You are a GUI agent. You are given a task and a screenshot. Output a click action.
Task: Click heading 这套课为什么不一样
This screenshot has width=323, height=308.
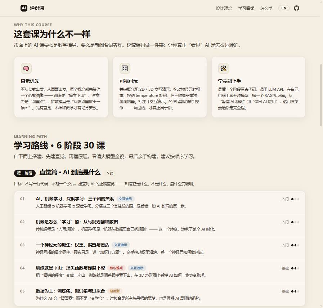[x=52, y=34]
